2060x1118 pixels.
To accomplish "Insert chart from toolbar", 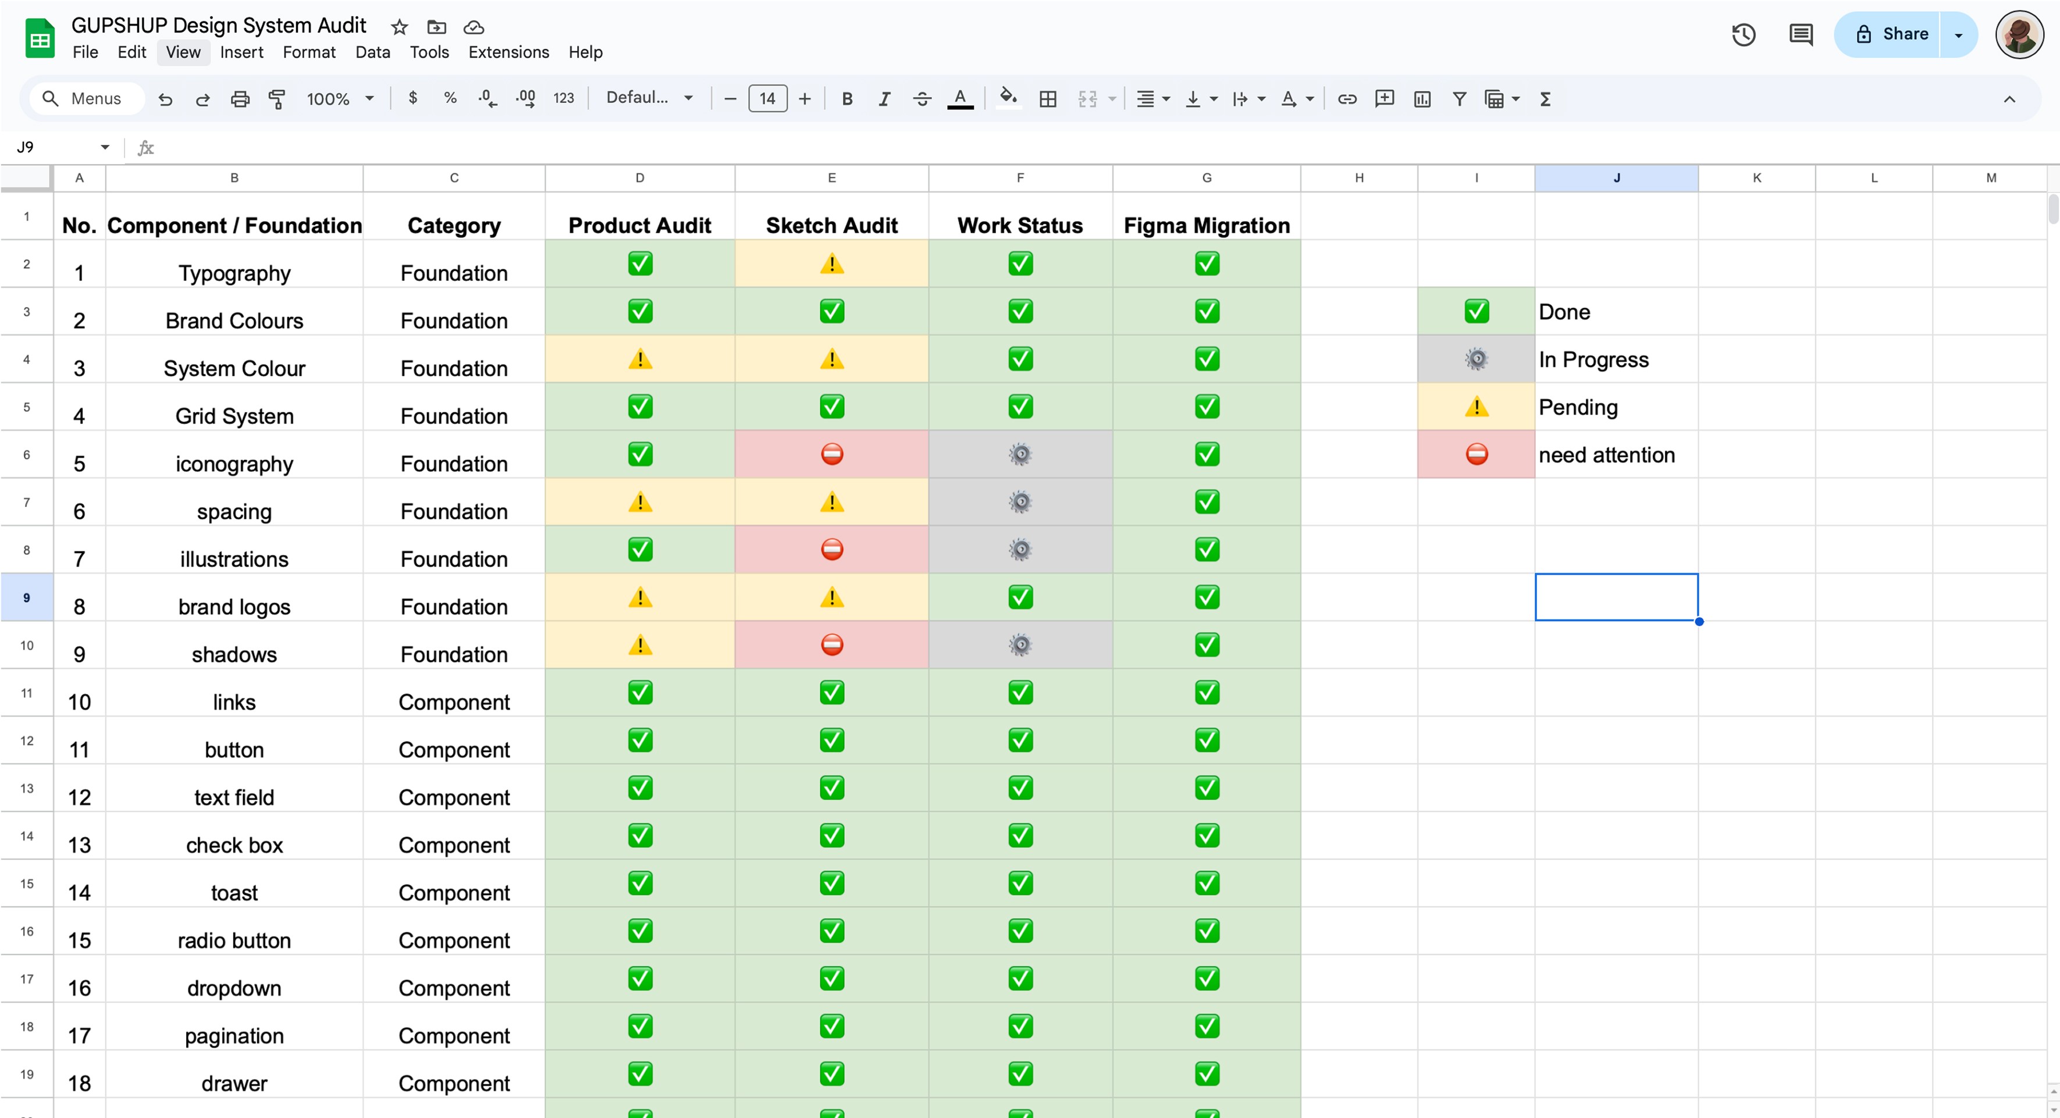I will (x=1422, y=99).
